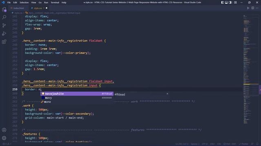The height and width of the screenshot is (146, 261).
Task: Open the Help menu
Action: 64,2
